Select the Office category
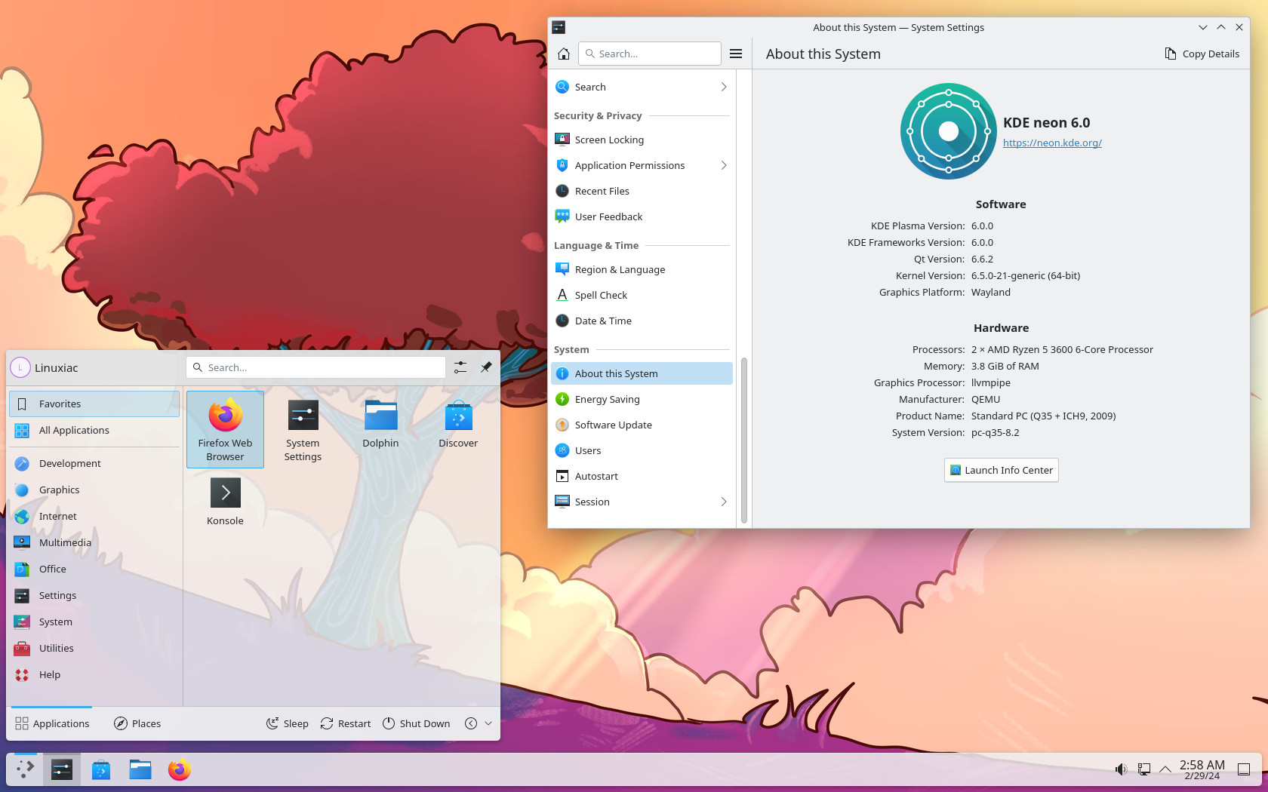 pos(94,569)
